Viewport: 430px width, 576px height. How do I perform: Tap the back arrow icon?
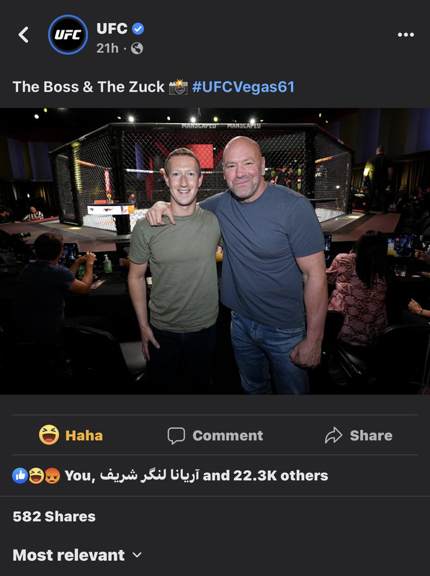pos(24,35)
